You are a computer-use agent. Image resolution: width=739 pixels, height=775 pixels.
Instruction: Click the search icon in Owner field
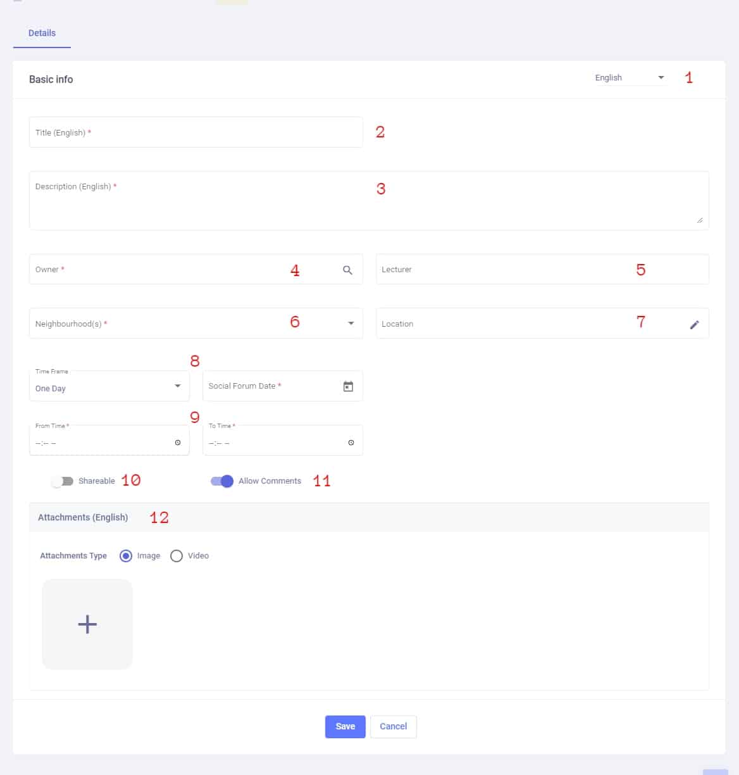point(347,270)
